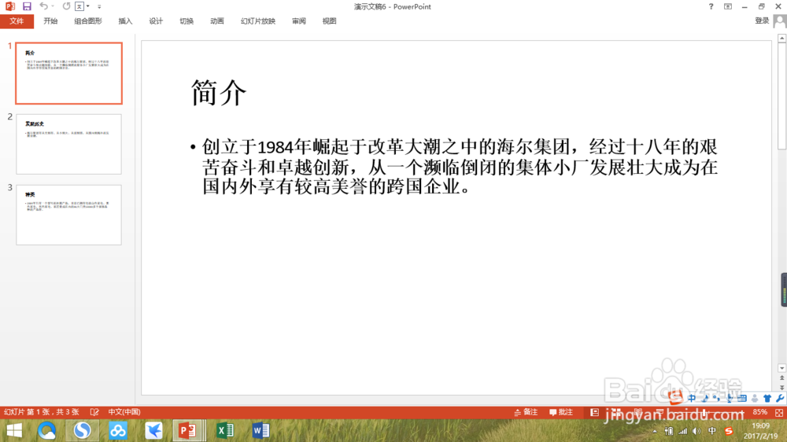Click slide count status 幻灯片 第 1 张
Viewport: 787px width, 442px height.
[x=41, y=412]
